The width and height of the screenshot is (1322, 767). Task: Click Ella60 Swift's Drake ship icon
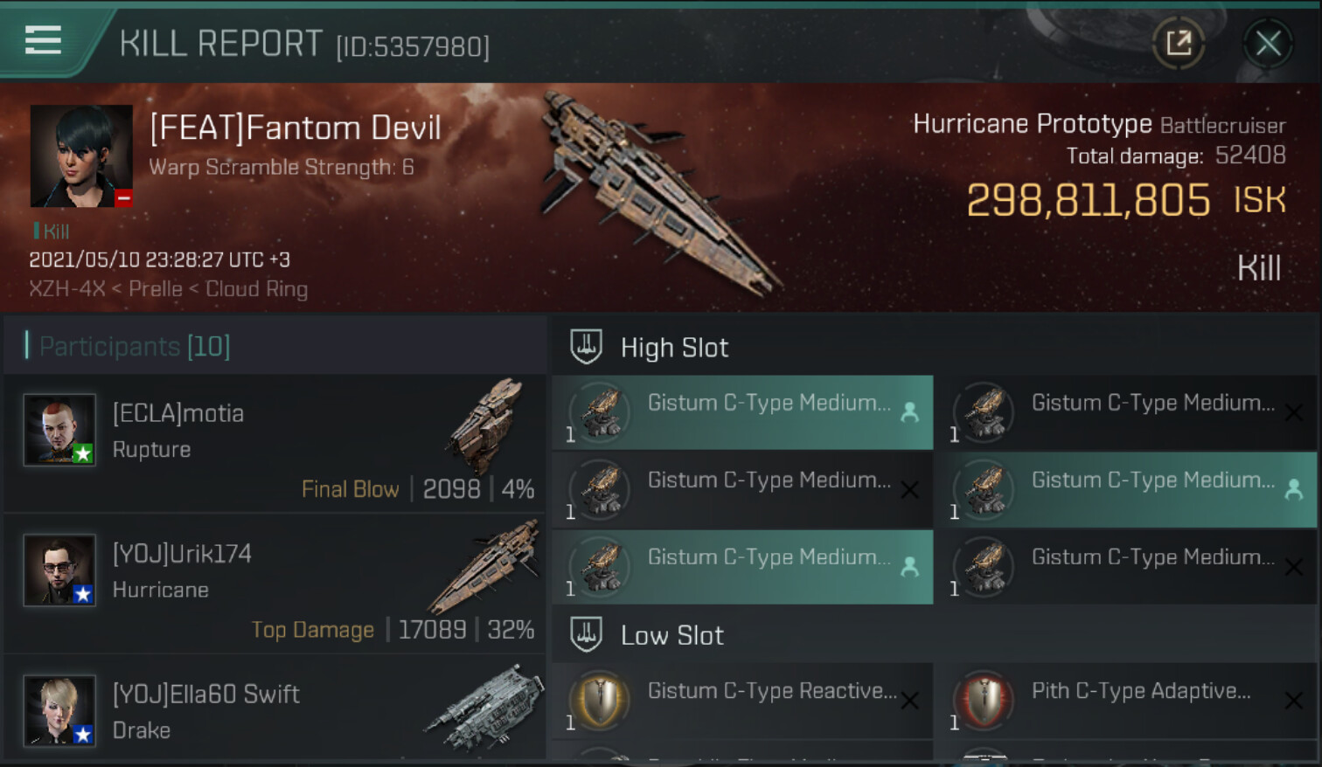coord(484,708)
